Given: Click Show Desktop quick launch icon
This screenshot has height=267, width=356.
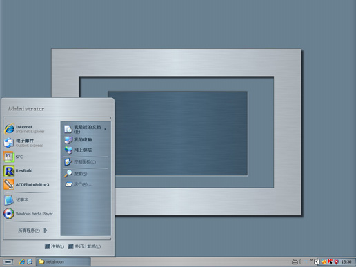Looking at the screenshot, I should pos(30,261).
